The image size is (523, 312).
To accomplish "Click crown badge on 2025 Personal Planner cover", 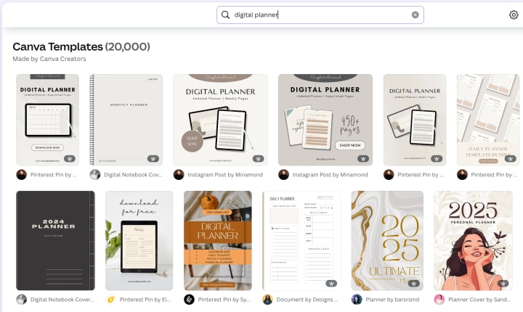I will (x=503, y=283).
